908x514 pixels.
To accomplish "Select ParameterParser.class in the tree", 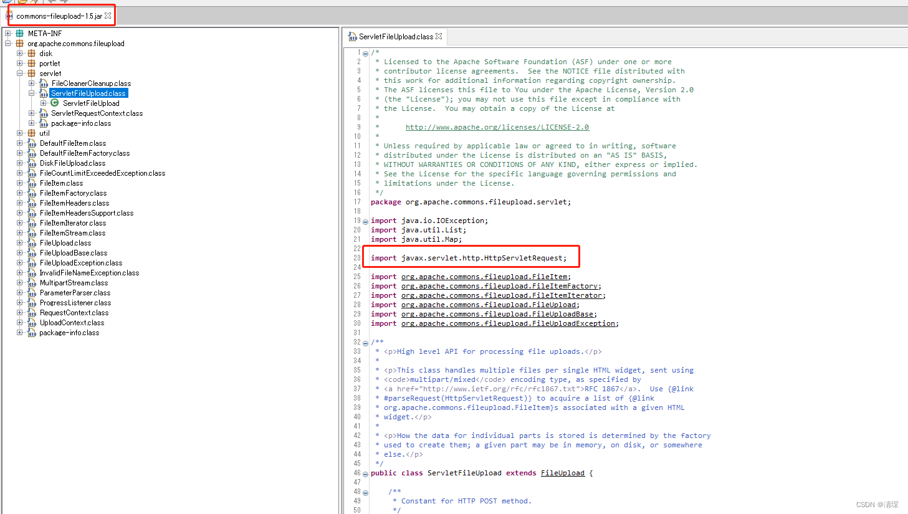I will (x=75, y=293).
